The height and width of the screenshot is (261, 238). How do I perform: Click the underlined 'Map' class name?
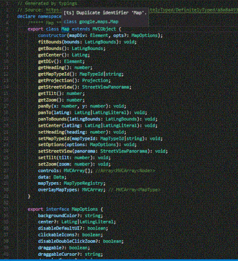[65, 29]
